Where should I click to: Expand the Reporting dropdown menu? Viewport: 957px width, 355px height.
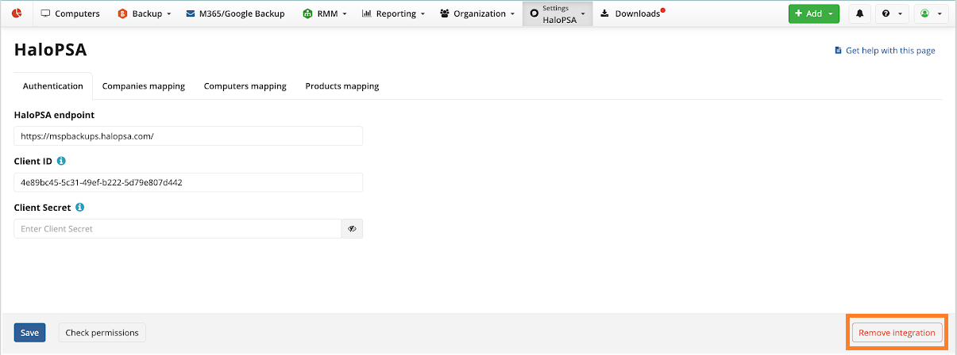tap(393, 13)
